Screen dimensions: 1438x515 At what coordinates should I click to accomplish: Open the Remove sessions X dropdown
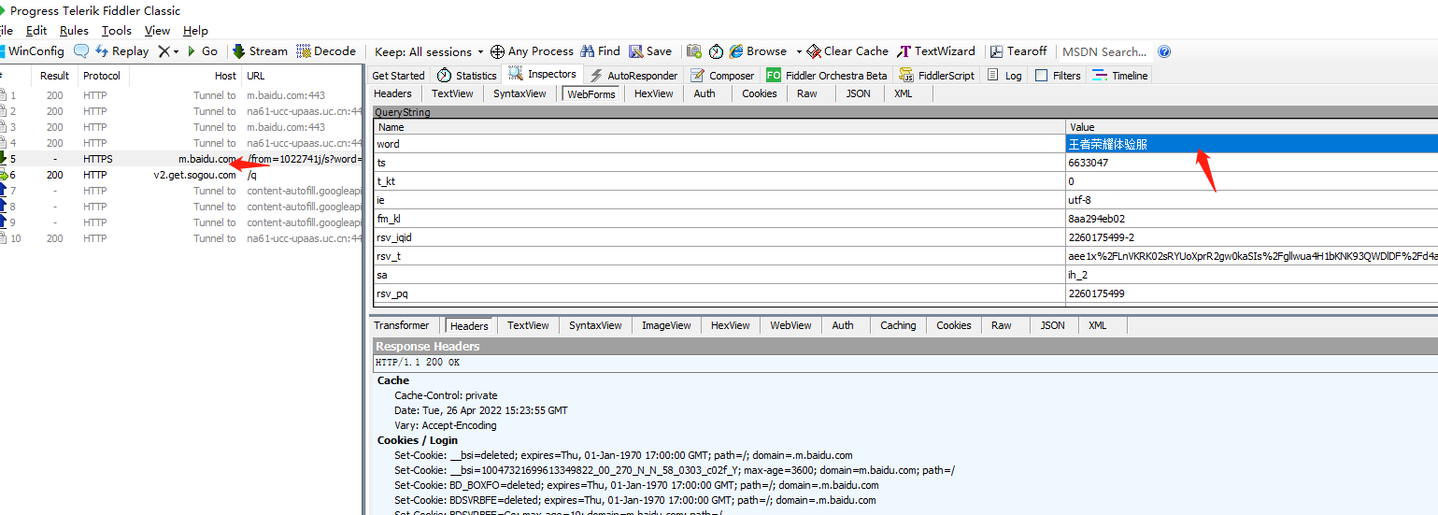click(168, 51)
